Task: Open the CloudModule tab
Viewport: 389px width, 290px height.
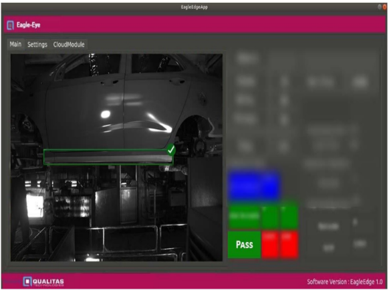Action: tap(69, 45)
